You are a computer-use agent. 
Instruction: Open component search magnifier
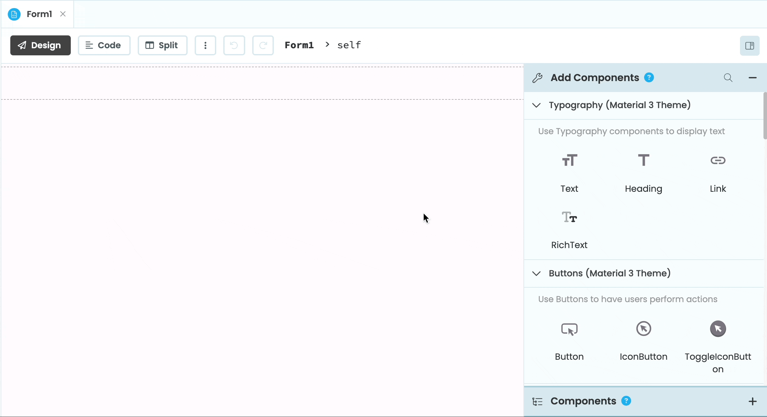tap(728, 78)
